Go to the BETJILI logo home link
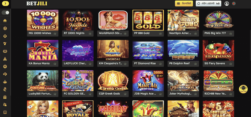This screenshot has width=251, height=117. click(x=37, y=3)
